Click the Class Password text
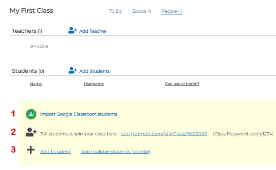This screenshot has width=276, height=170. 243,134
